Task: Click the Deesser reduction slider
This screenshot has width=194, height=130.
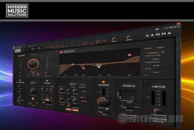Action: pos(104,109)
